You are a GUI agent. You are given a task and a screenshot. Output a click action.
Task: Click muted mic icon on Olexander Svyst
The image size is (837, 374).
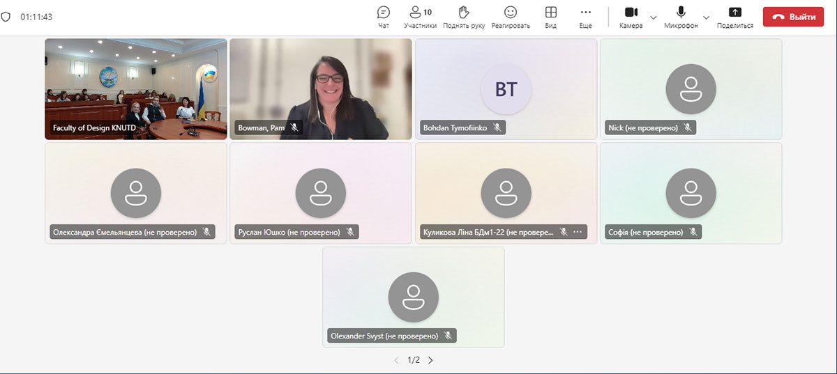[448, 336]
